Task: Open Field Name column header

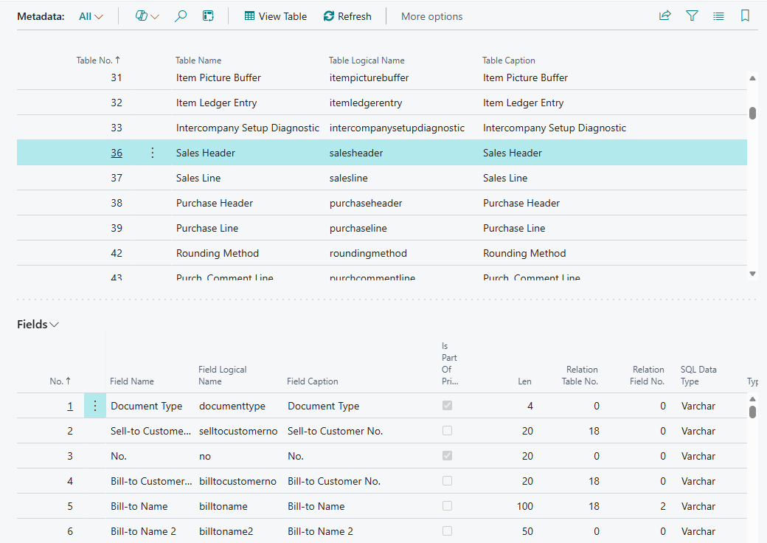Action: pos(131,381)
